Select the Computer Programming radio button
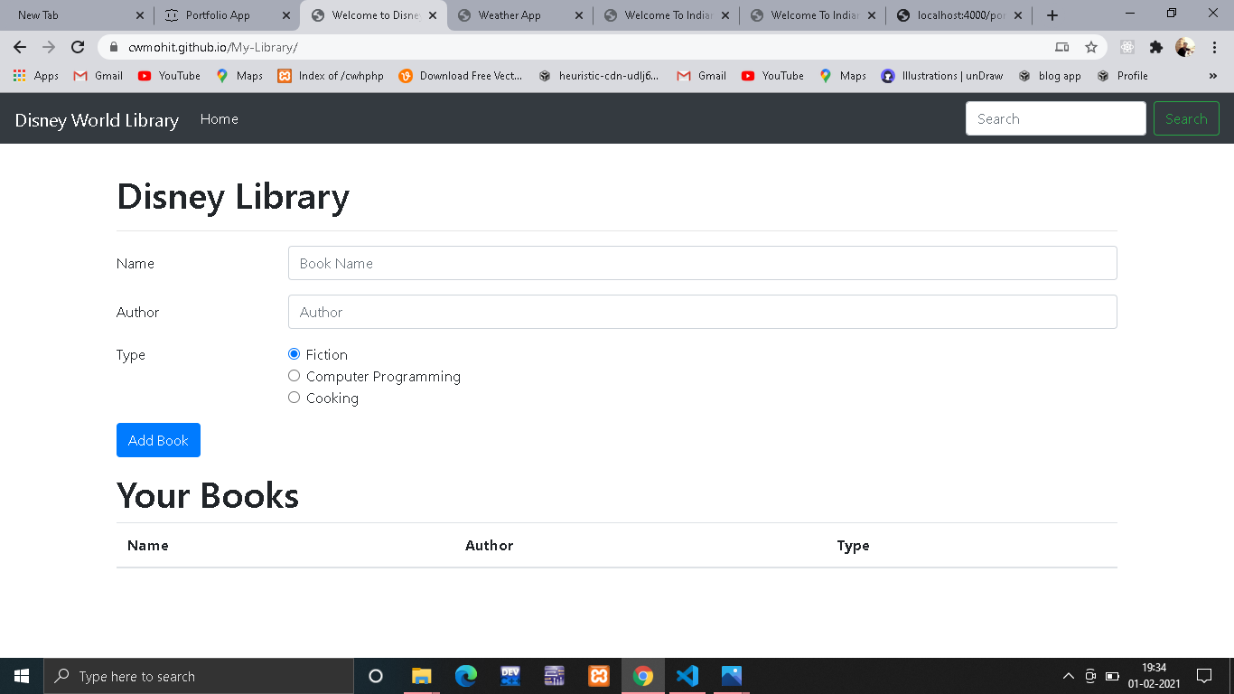Image resolution: width=1234 pixels, height=694 pixels. (294, 376)
